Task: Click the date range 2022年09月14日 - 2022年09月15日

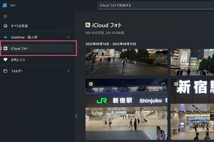Action: pos(111,44)
